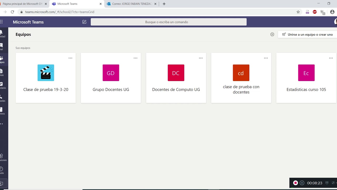Viewport: 337px width, 190px height.
Task: Open the Estadisticas curso 105 team name
Action: (306, 89)
